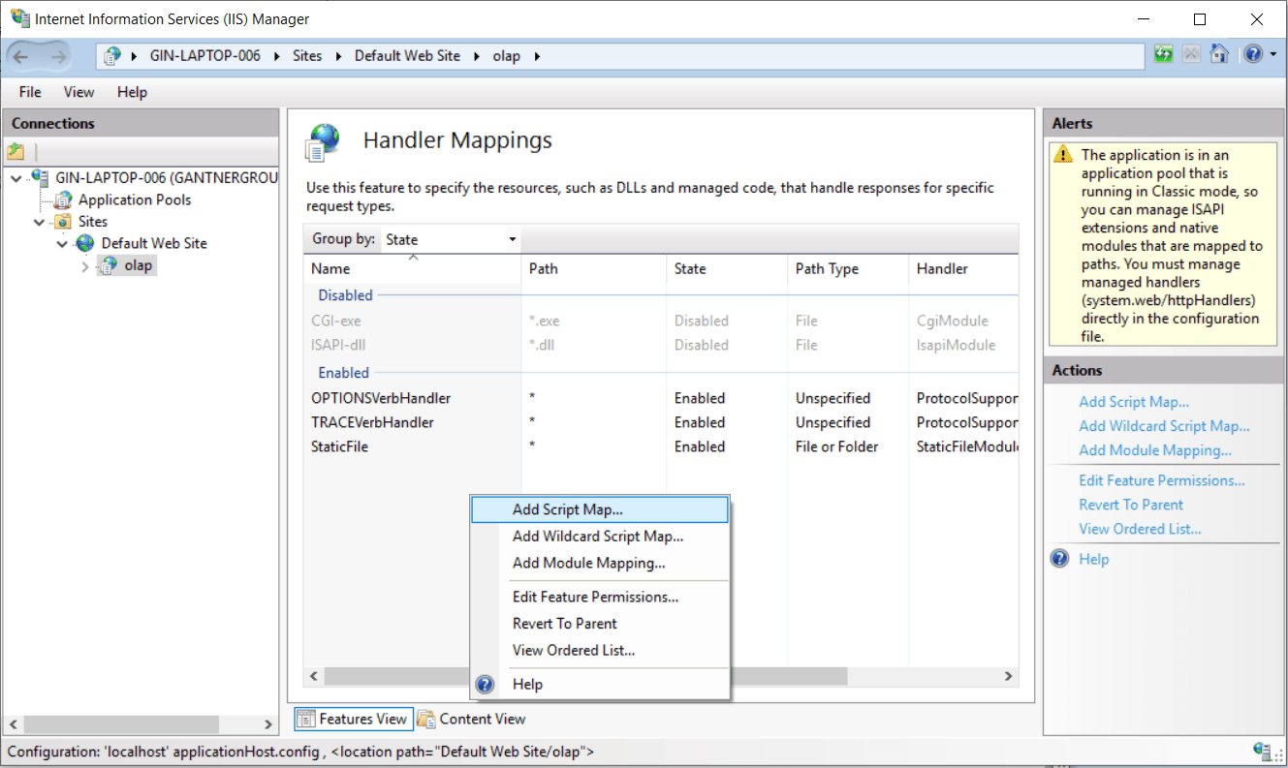Image resolution: width=1288 pixels, height=768 pixels.
Task: Click the olap application icon
Action: click(109, 265)
